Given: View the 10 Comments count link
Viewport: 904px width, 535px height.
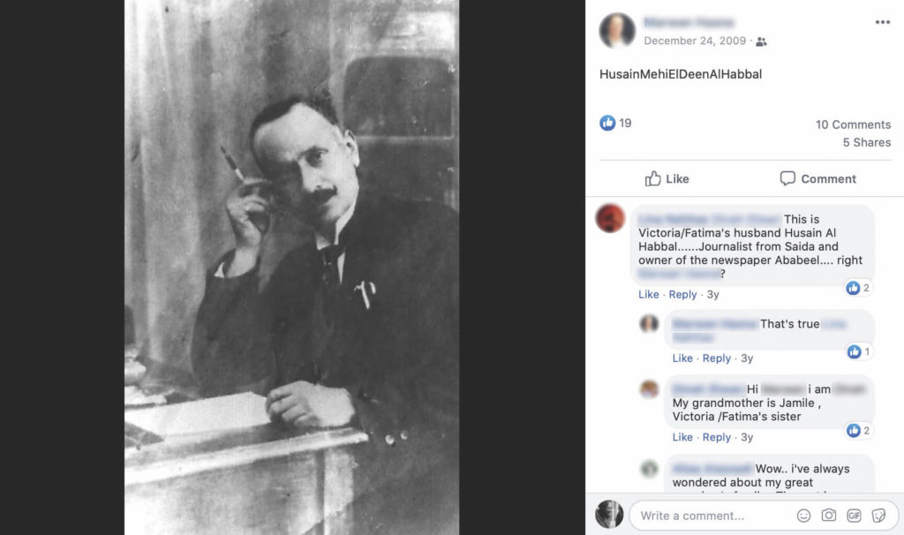Looking at the screenshot, I should [x=853, y=124].
